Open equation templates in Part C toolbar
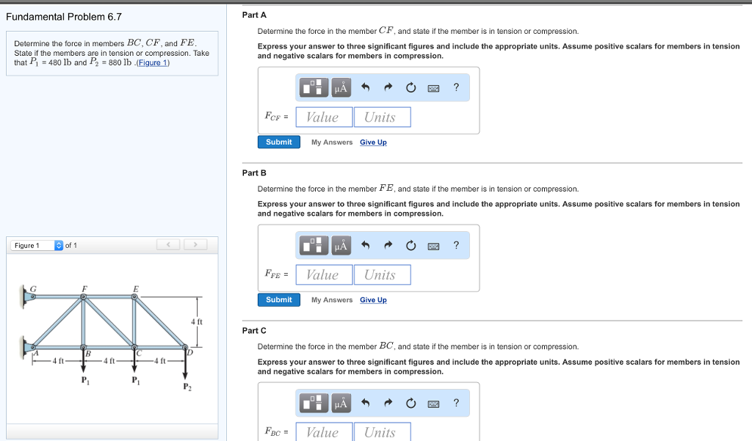Screen dimensions: 752x441 [313, 403]
